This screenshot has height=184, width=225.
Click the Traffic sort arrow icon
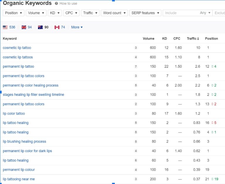coord(198,39)
